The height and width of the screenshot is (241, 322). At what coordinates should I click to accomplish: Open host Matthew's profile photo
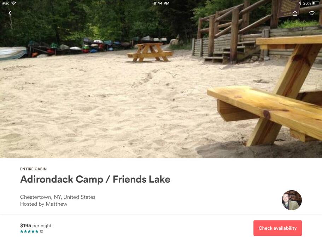(292, 200)
